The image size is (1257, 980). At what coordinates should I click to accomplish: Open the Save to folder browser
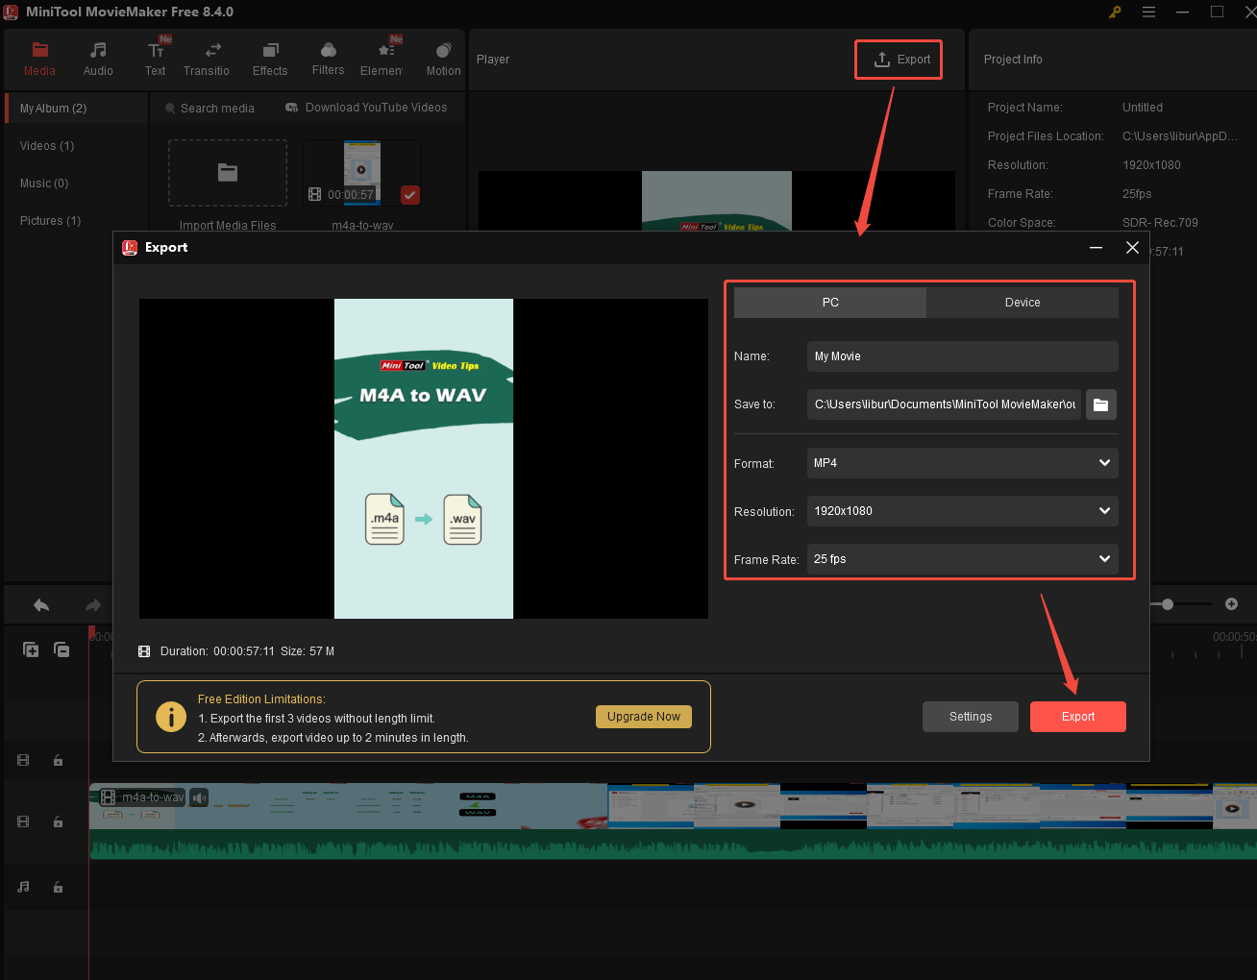pyautogui.click(x=1100, y=404)
